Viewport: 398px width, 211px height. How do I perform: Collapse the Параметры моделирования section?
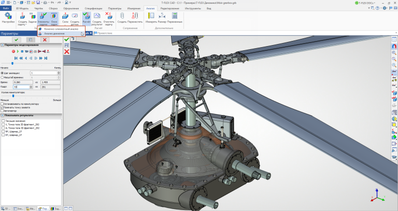tap(2, 46)
